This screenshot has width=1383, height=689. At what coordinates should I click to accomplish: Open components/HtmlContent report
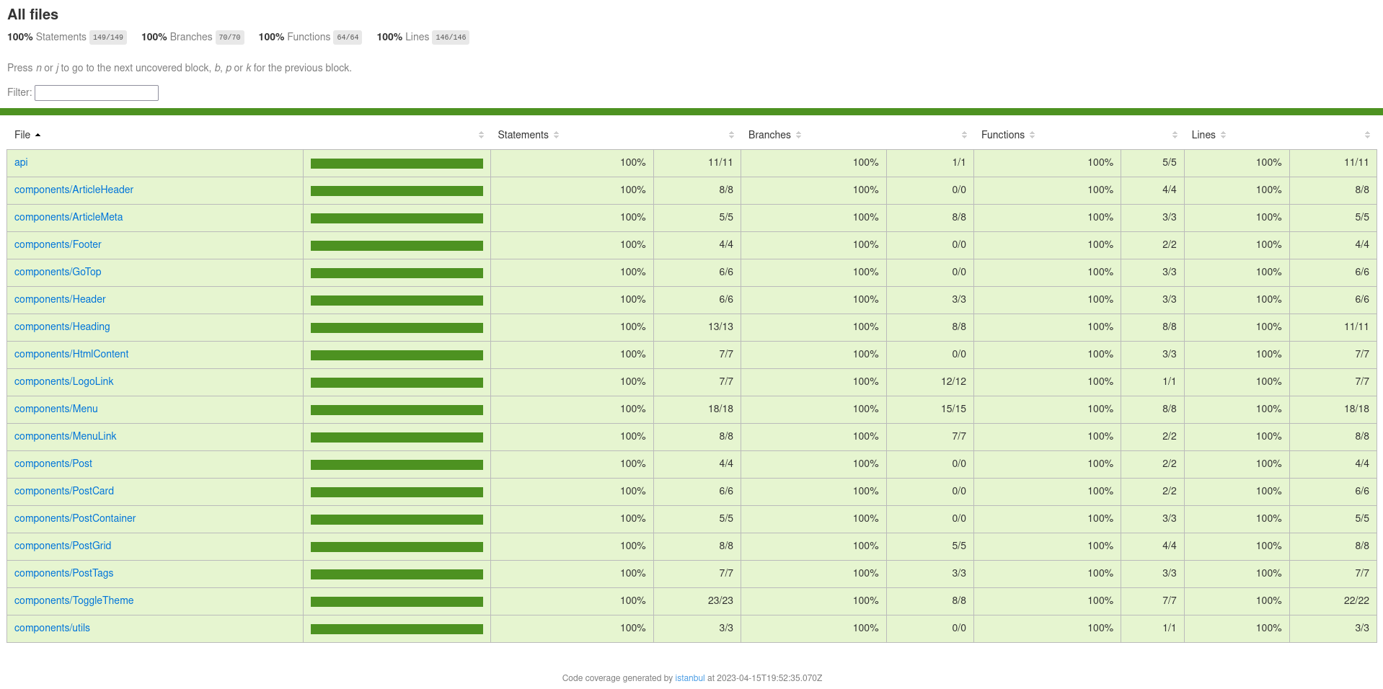[71, 354]
